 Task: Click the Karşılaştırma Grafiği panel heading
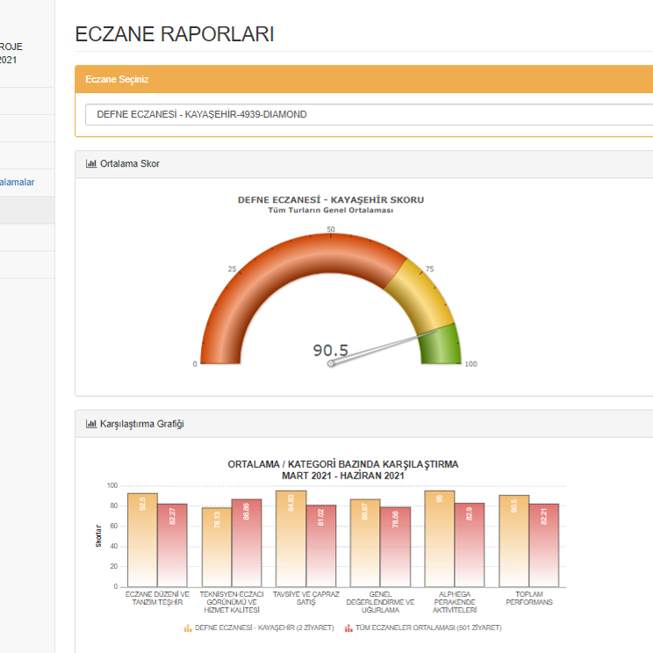141,424
